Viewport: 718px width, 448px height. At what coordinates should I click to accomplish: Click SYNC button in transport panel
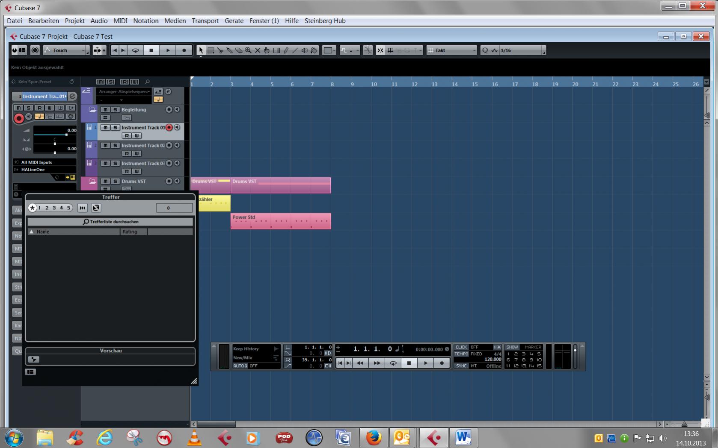tap(461, 366)
